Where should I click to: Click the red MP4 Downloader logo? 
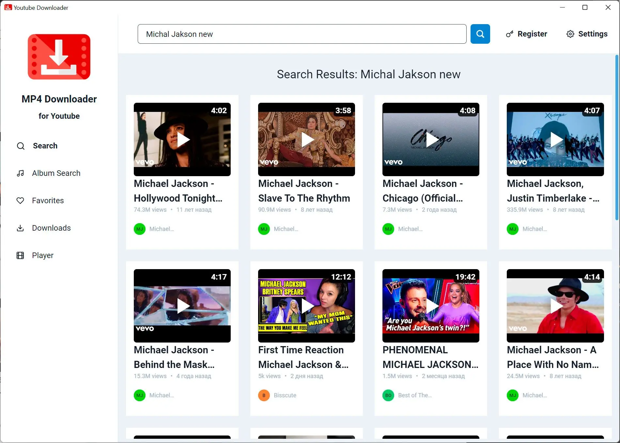[x=59, y=57]
